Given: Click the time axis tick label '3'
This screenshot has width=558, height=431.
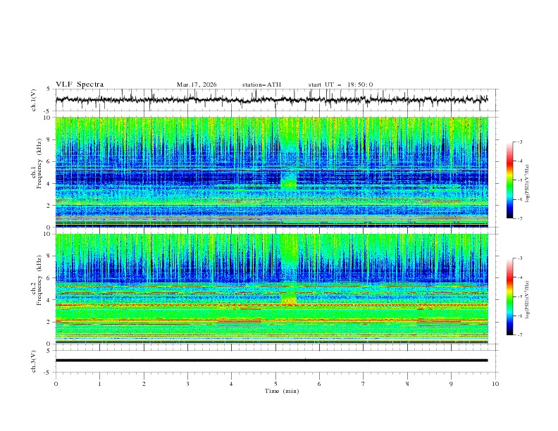Looking at the screenshot, I should coord(187,384).
